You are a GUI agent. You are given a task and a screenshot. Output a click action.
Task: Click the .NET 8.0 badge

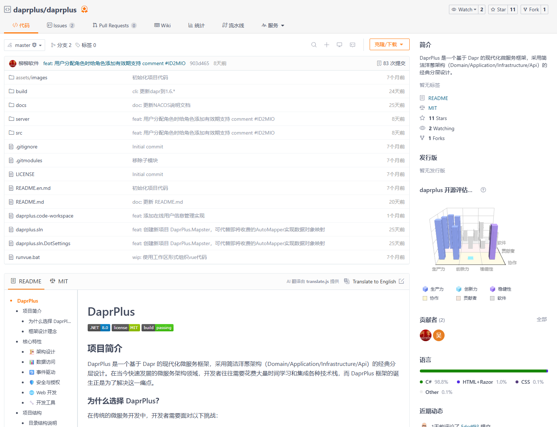pos(99,328)
